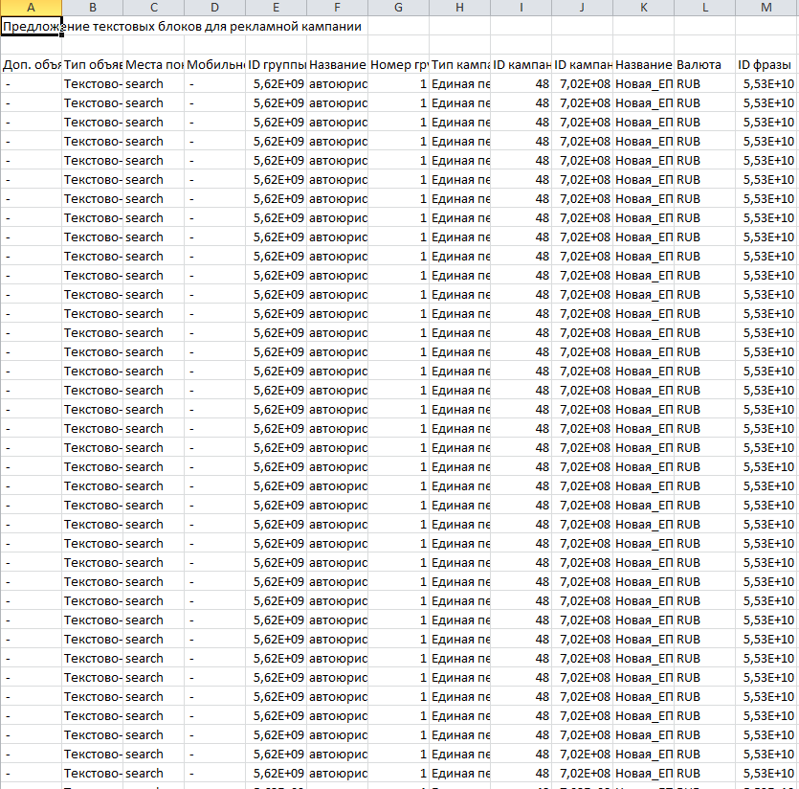Select column G header
799x789 pixels.
coord(398,8)
